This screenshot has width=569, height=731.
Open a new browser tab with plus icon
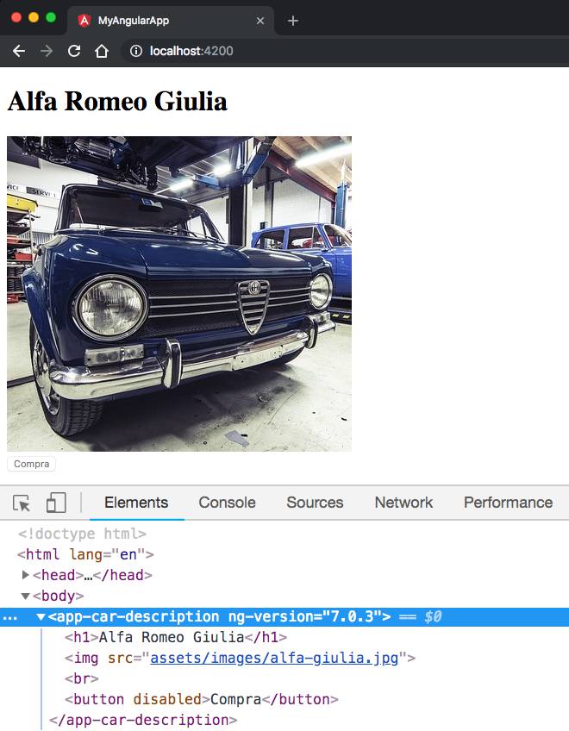293,20
